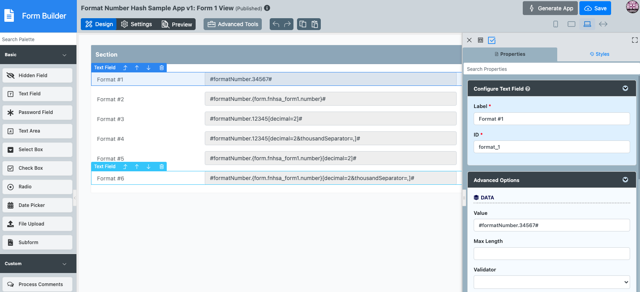Screen dimensions: 640x292
Task: Delete the Format #1 text field
Action: 162,68
